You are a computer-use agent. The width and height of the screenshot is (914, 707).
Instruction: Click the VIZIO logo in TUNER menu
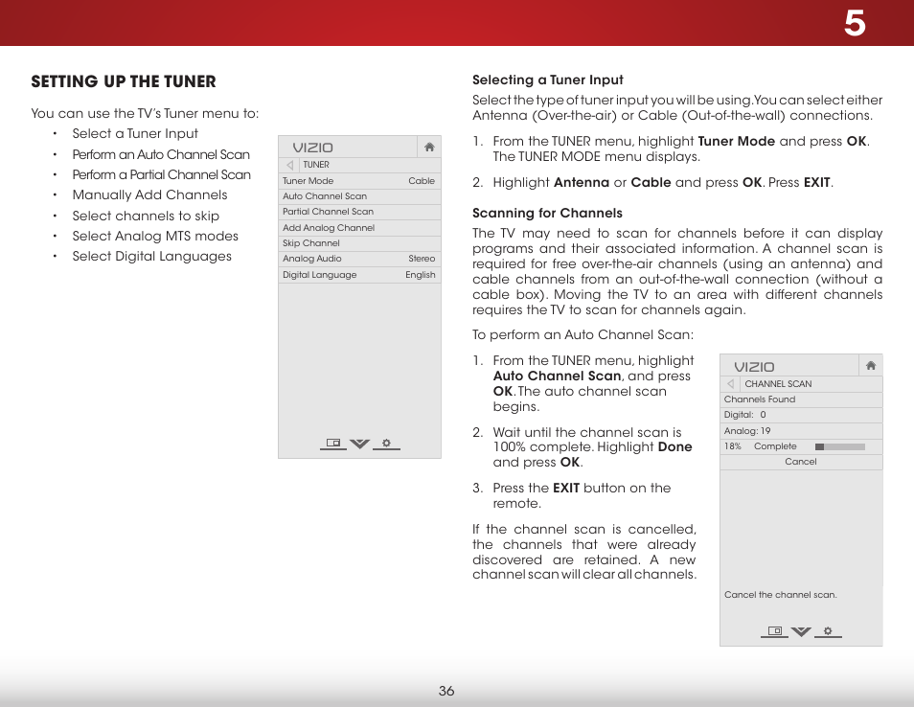point(313,148)
